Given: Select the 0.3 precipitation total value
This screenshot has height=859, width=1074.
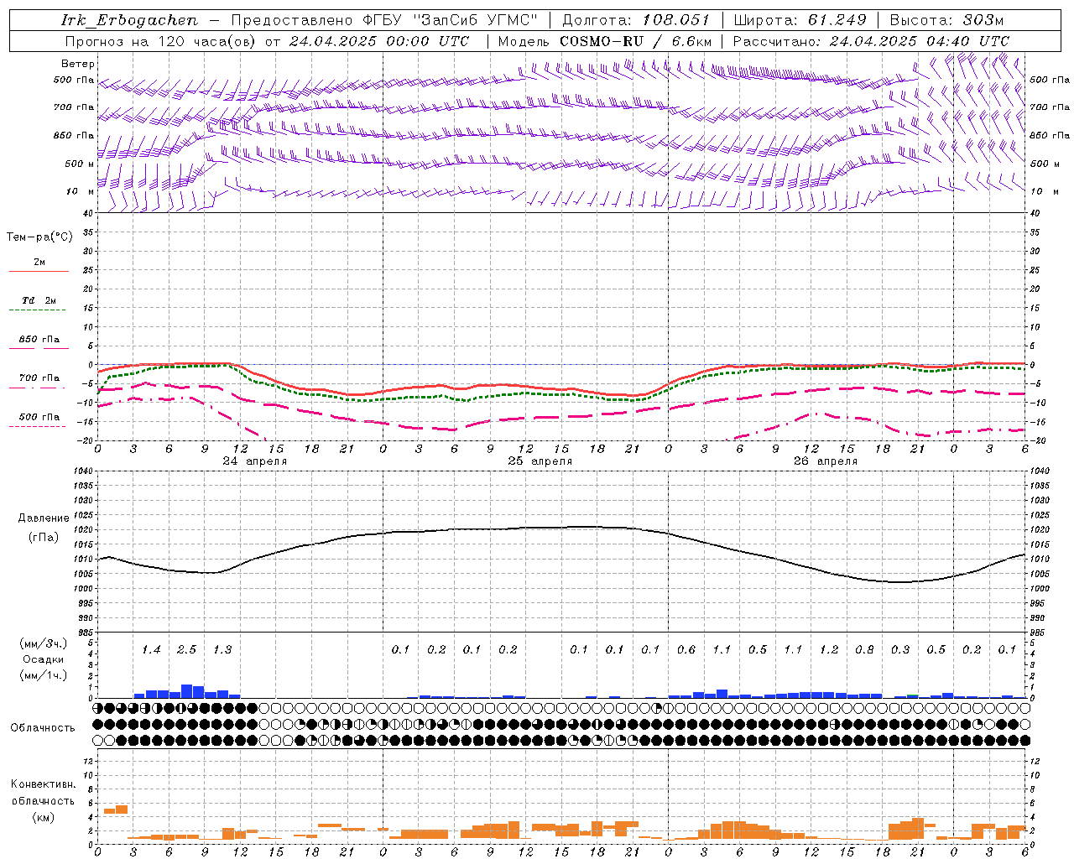Looking at the screenshot, I should point(899,650).
